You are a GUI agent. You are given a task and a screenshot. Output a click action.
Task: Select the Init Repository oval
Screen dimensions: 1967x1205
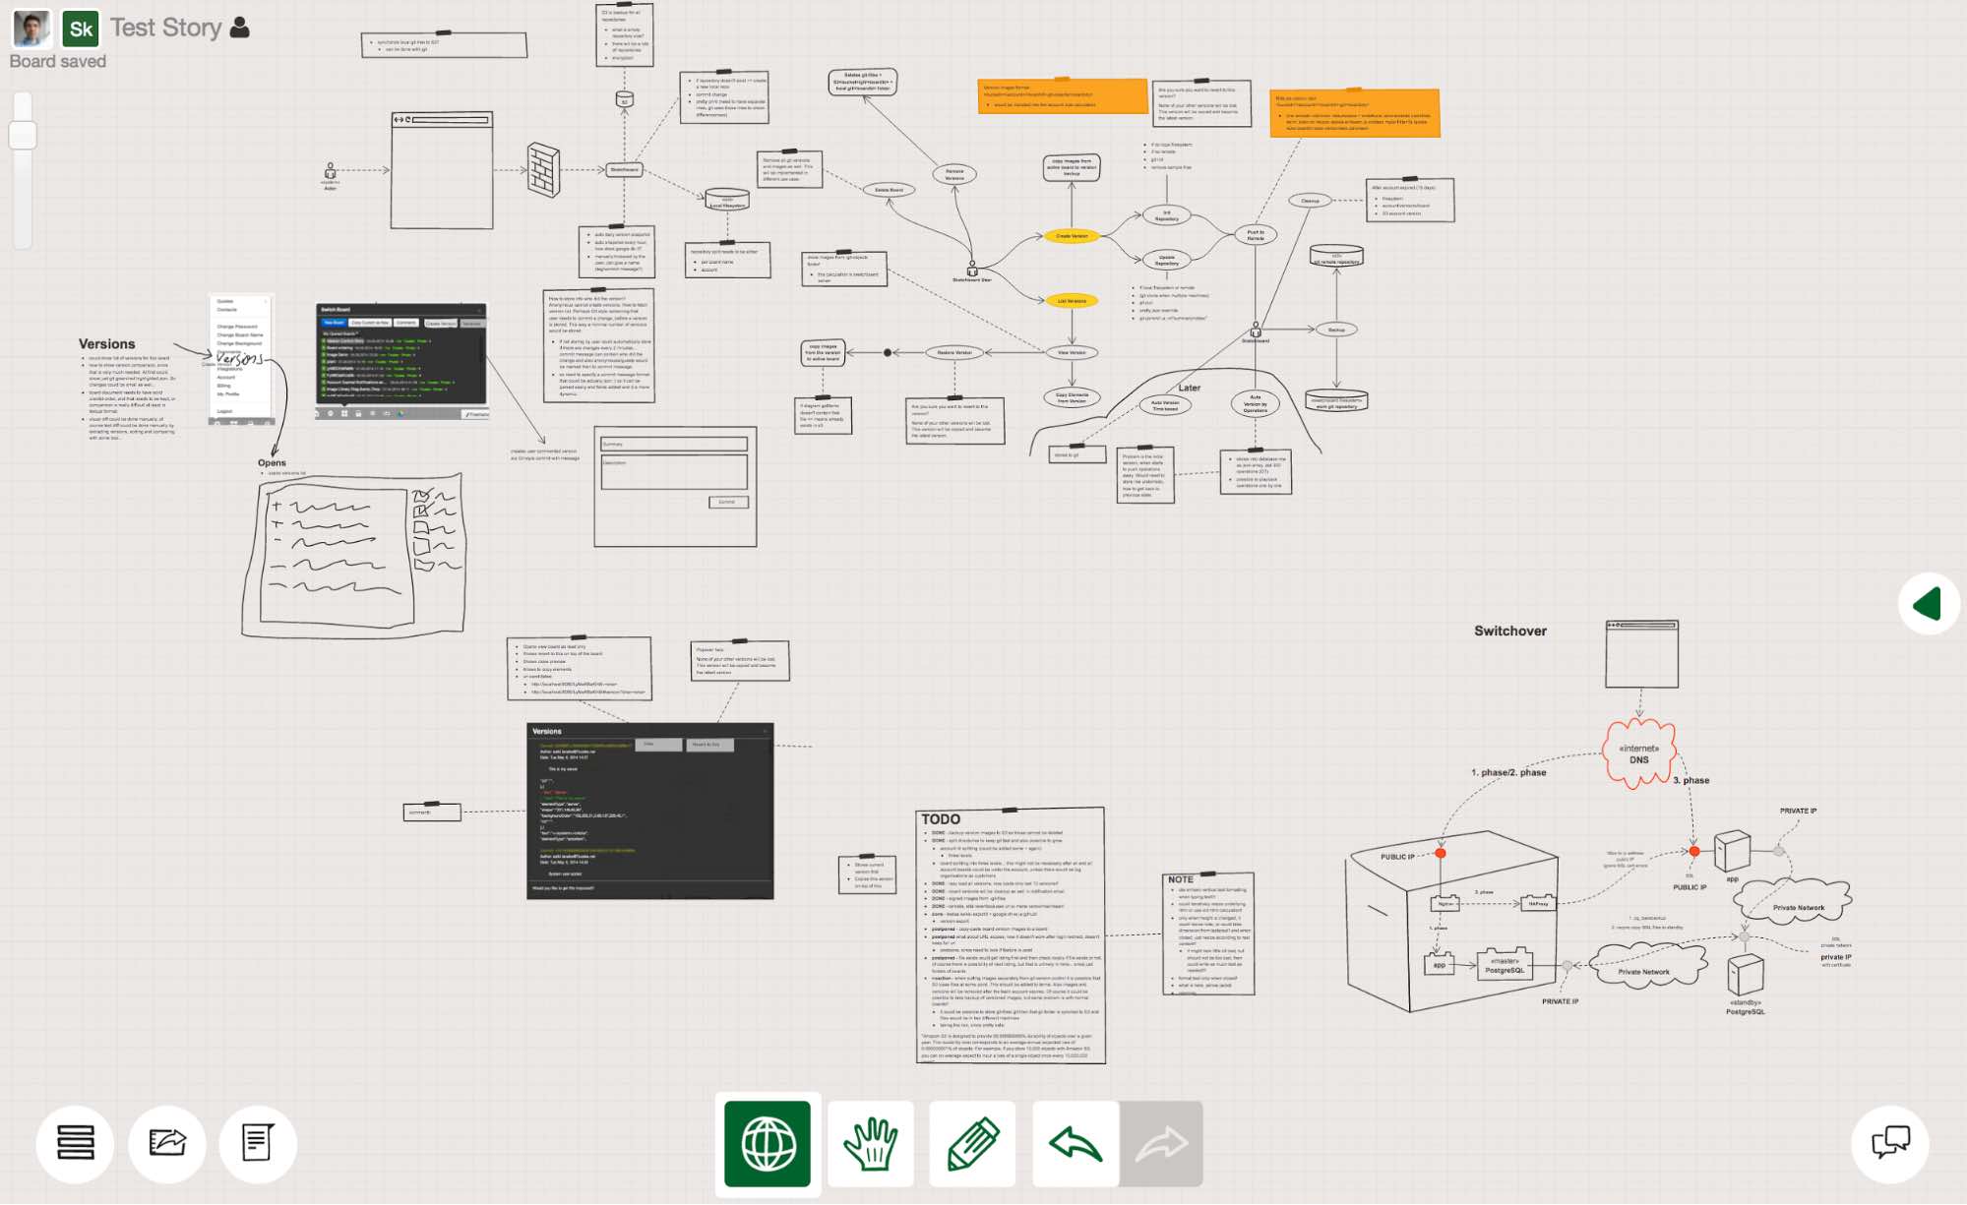click(x=1167, y=215)
